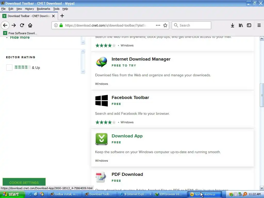Click the Start button
The width and height of the screenshot is (264, 198).
(12, 194)
